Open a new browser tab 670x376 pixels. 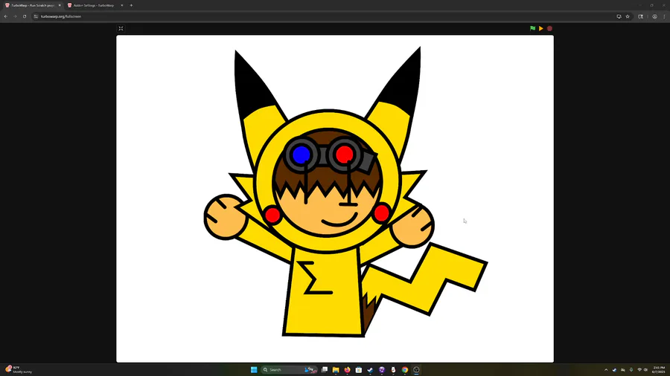(x=131, y=5)
